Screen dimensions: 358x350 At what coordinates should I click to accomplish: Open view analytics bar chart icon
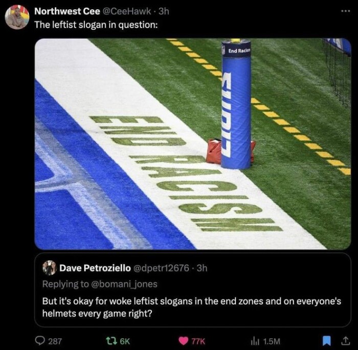click(256, 340)
